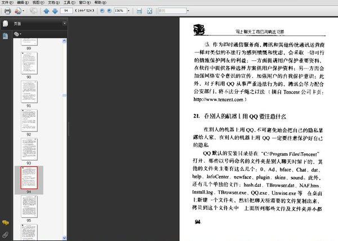
Task: Select page 91 thumbnail
Action: pos(29,92)
